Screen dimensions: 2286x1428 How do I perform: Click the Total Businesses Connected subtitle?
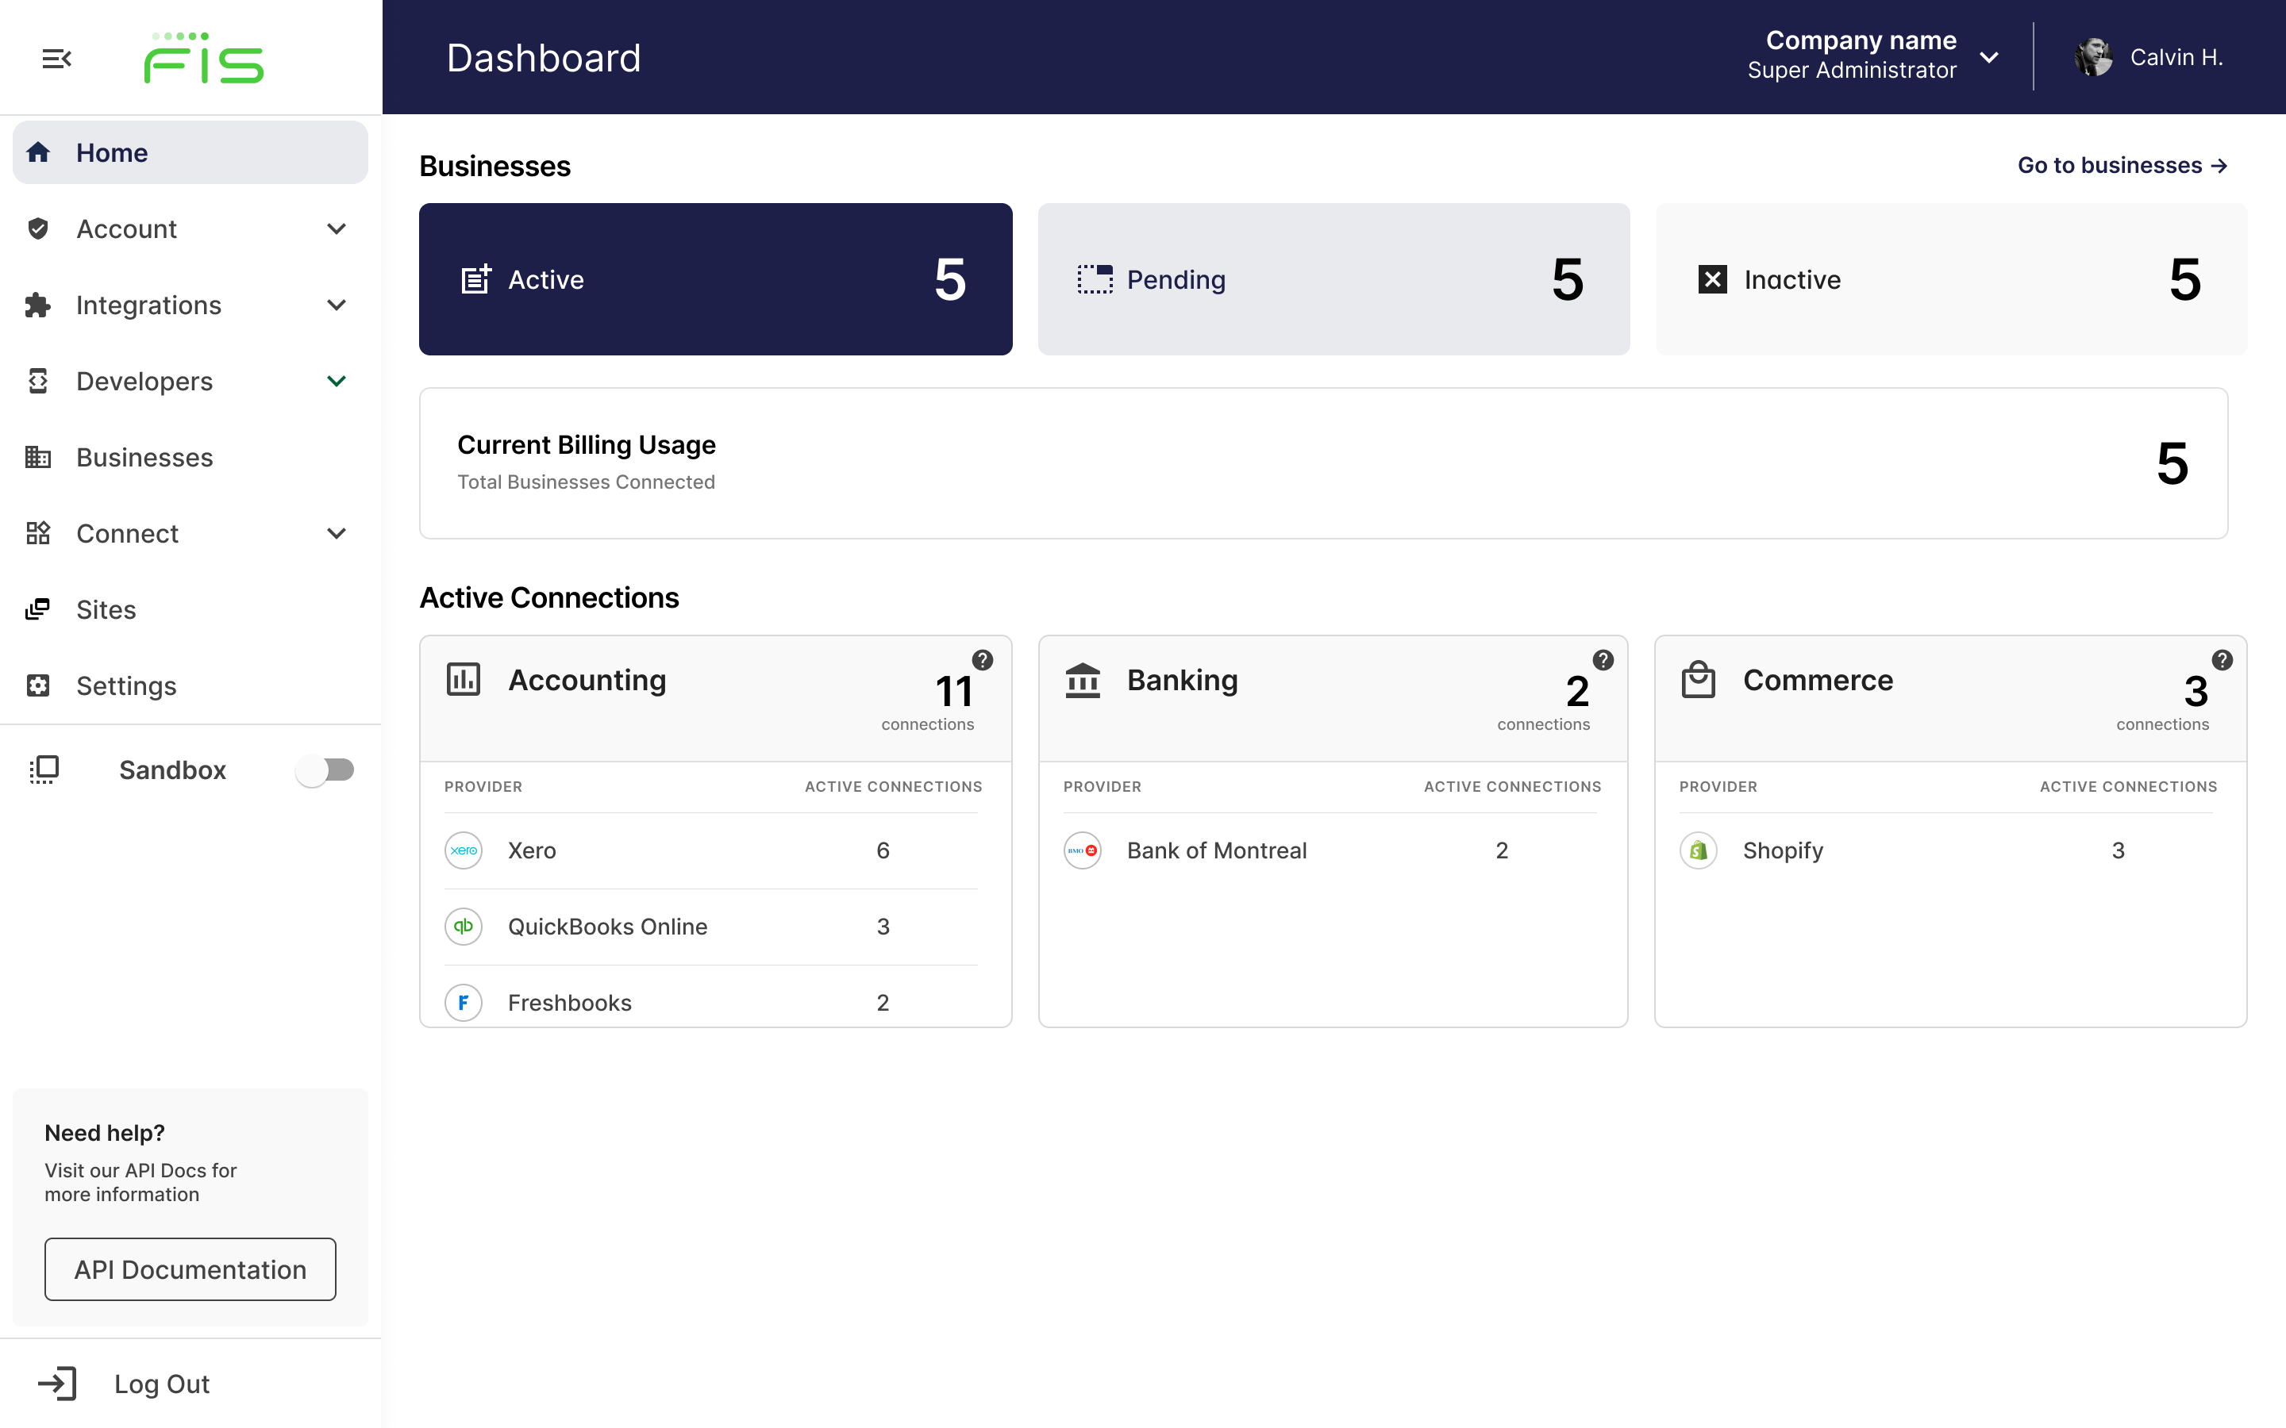pyautogui.click(x=586, y=482)
